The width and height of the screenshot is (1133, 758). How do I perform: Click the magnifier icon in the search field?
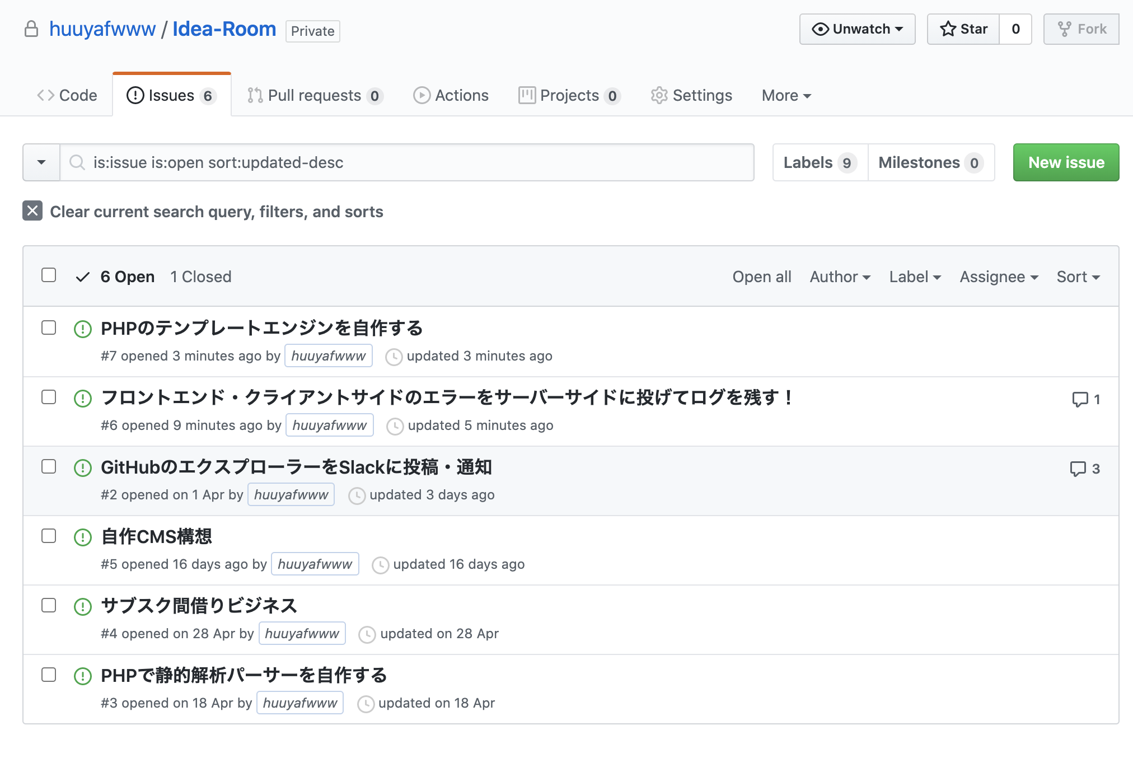pyautogui.click(x=77, y=162)
